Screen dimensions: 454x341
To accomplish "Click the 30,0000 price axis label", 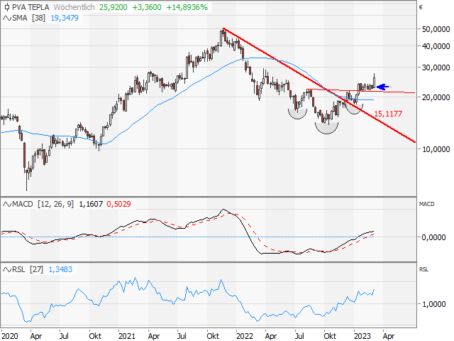I will point(436,67).
